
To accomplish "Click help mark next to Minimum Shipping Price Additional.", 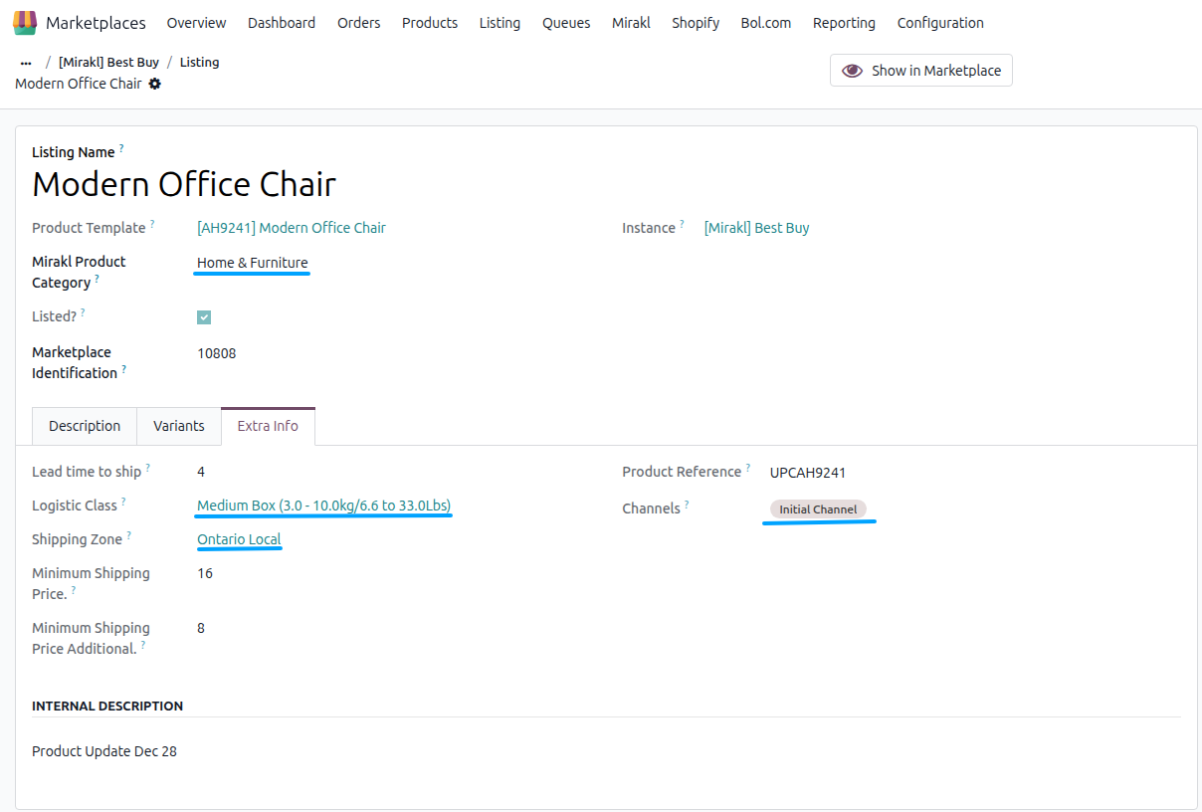I will pos(143,645).
